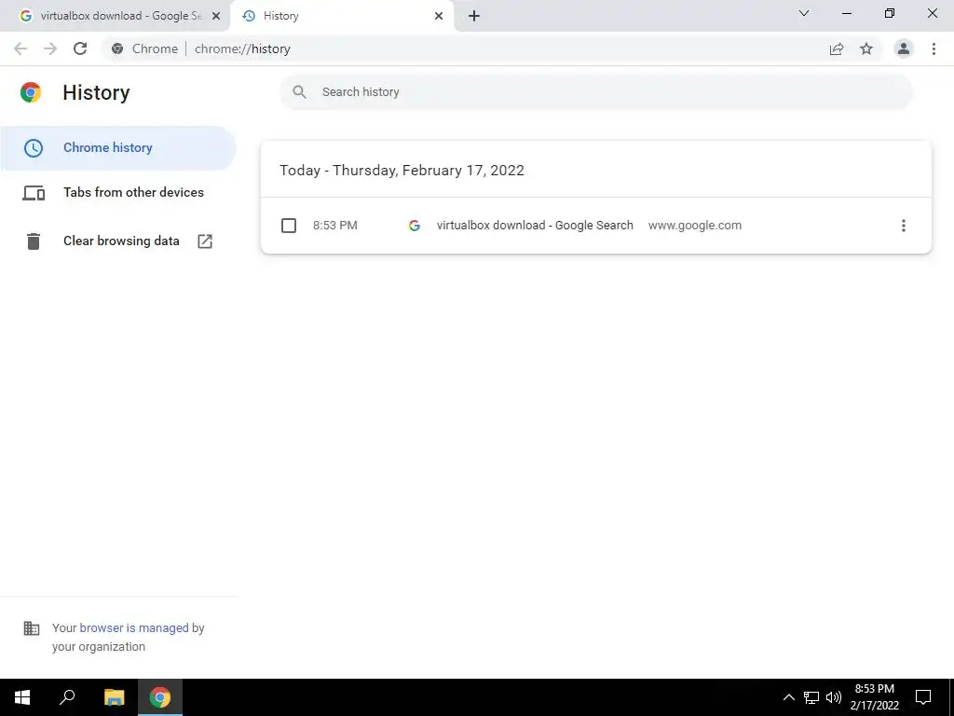Minimize the Chrome window
Image resolution: width=954 pixels, height=716 pixels.
[846, 13]
